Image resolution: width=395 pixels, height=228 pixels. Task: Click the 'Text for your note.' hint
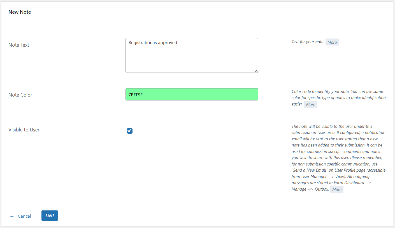click(308, 42)
